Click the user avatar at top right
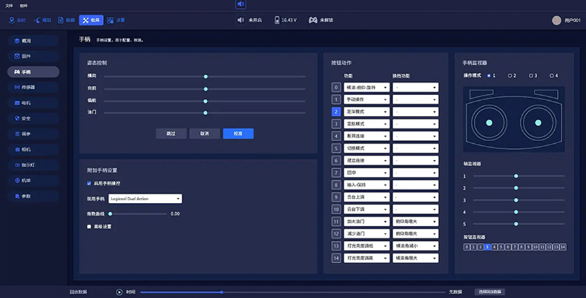This screenshot has height=298, width=586. (557, 21)
